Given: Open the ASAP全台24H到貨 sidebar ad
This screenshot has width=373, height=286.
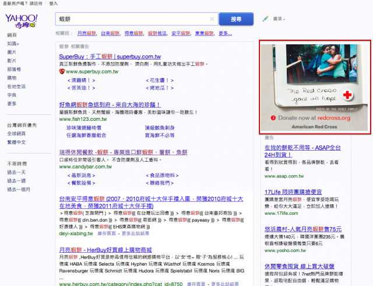Looking at the screenshot, I should click(x=302, y=151).
